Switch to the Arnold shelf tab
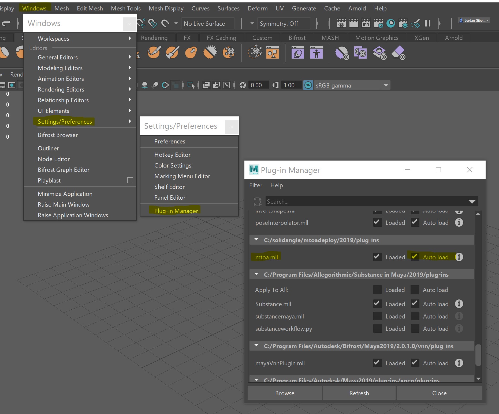Image resolution: width=499 pixels, height=414 pixels. pyautogui.click(x=454, y=38)
